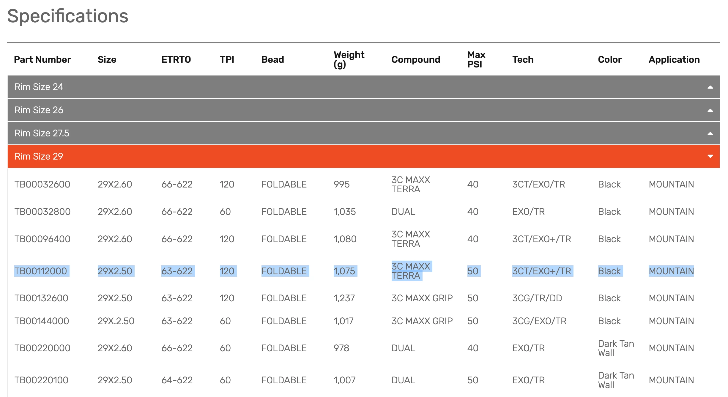Click part number TB00220100

41,380
